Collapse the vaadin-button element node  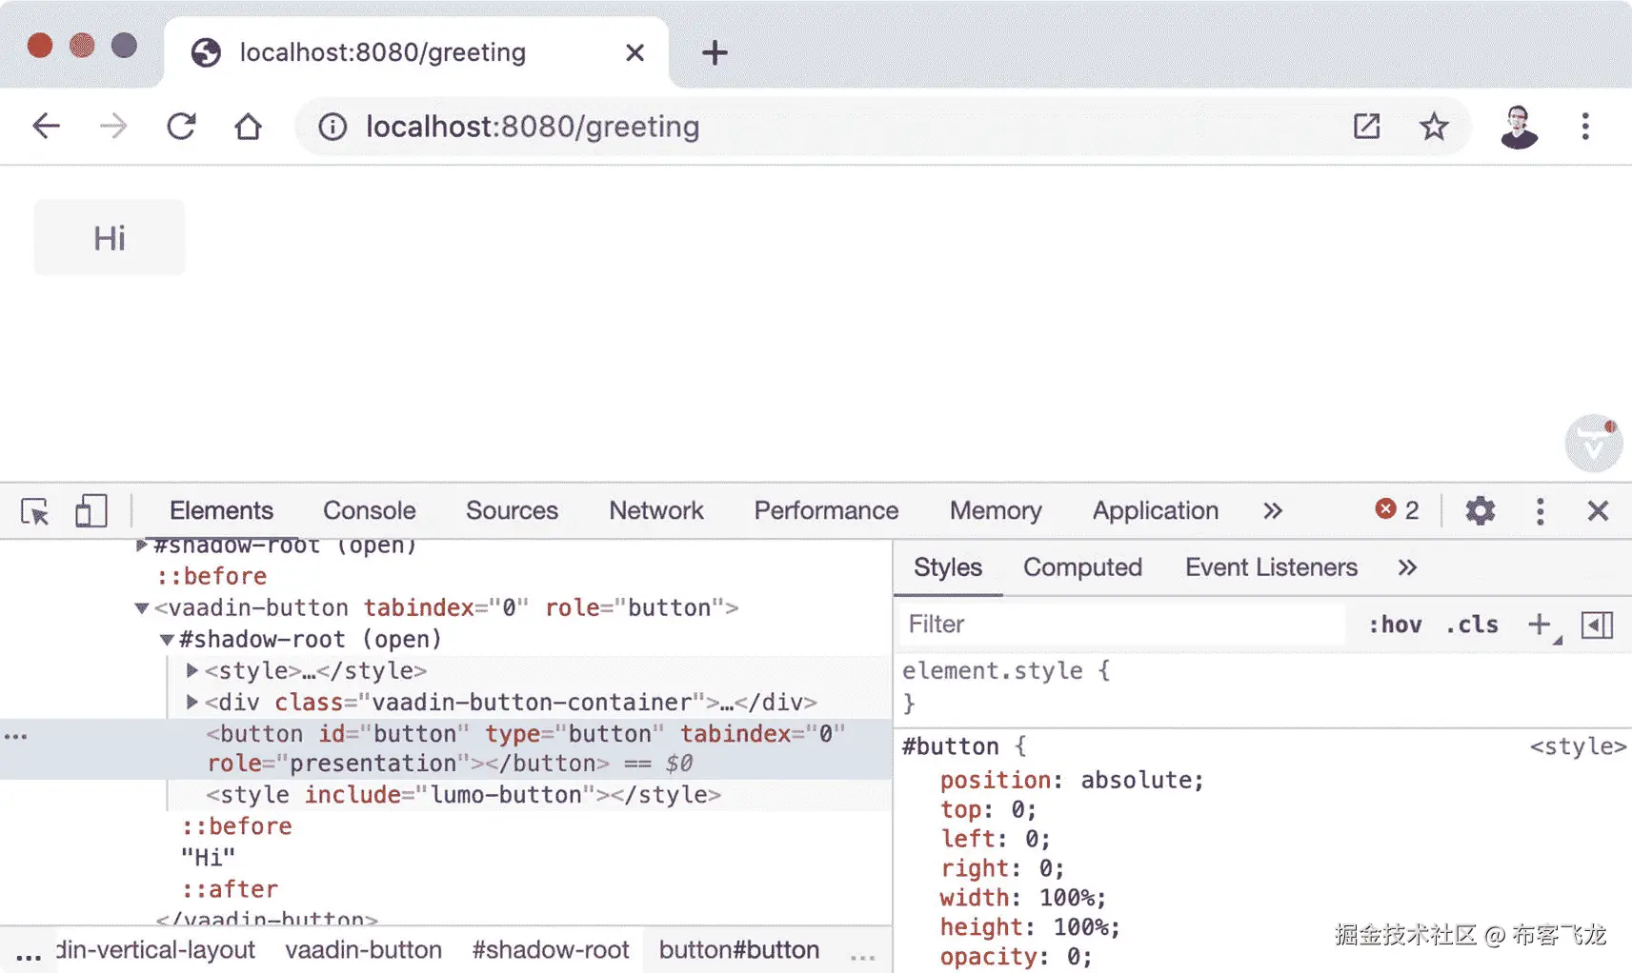point(142,608)
